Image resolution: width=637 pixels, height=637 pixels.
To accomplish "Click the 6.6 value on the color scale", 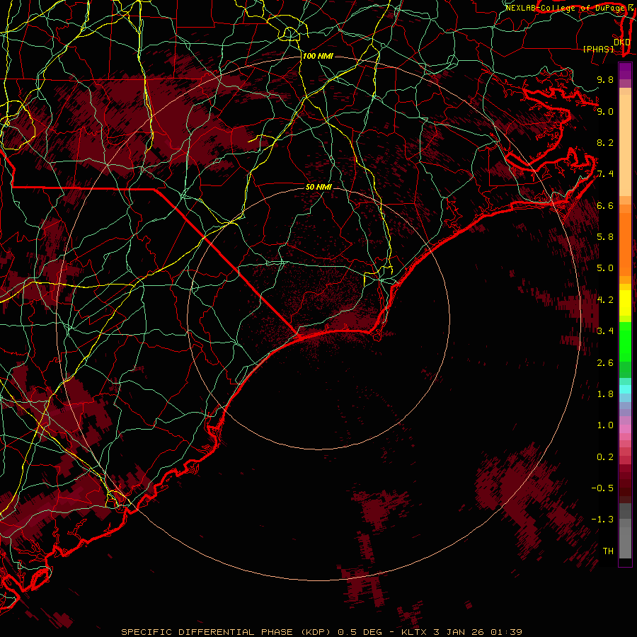I will click(605, 205).
